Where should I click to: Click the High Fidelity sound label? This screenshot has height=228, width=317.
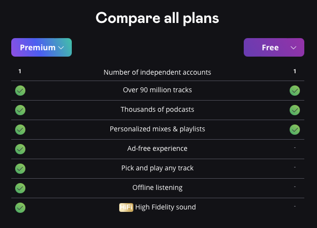pyautogui.click(x=166, y=207)
